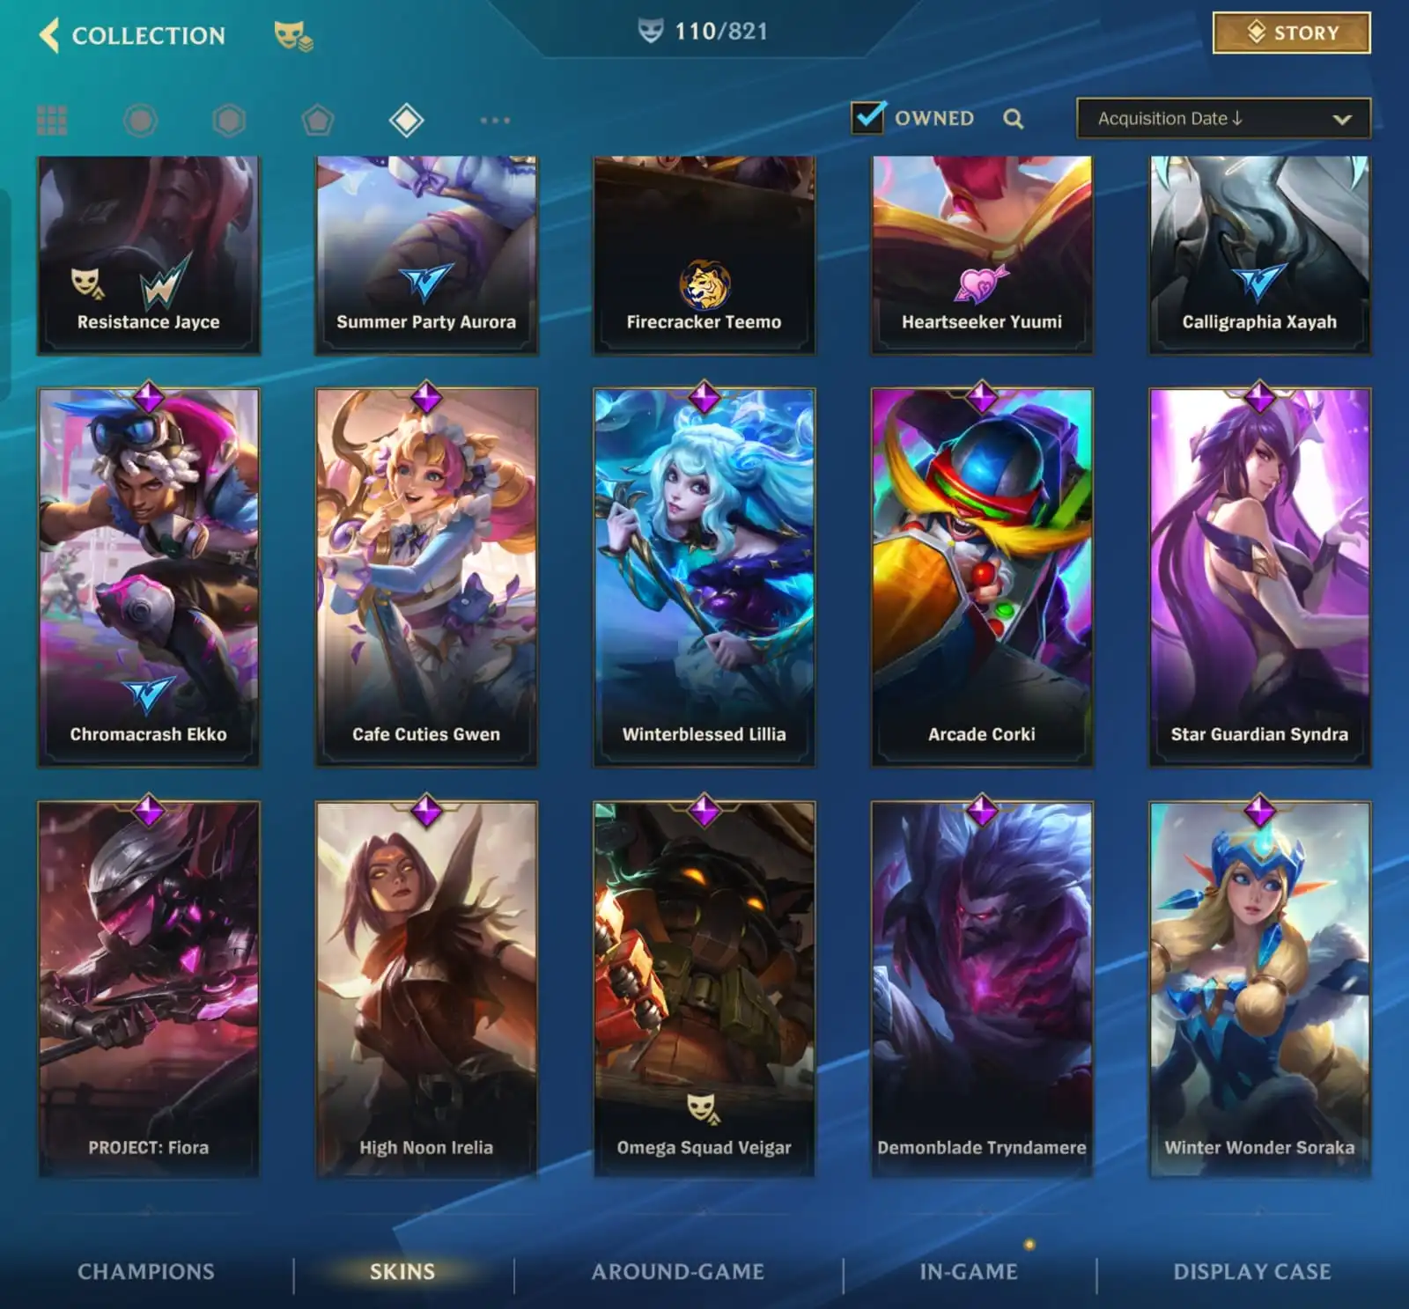Filter skins by the circle rarity icon

tap(141, 120)
